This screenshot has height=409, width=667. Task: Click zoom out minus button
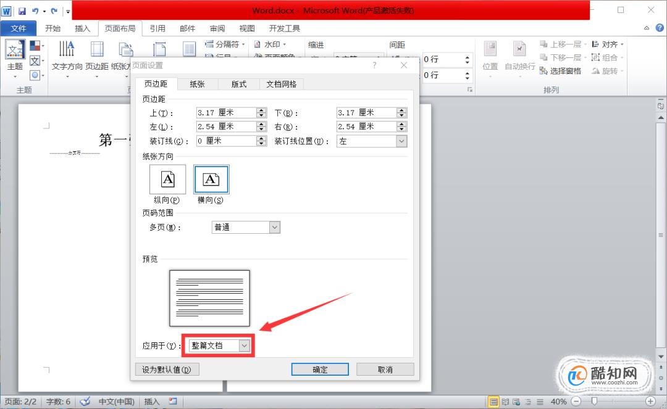(x=576, y=402)
